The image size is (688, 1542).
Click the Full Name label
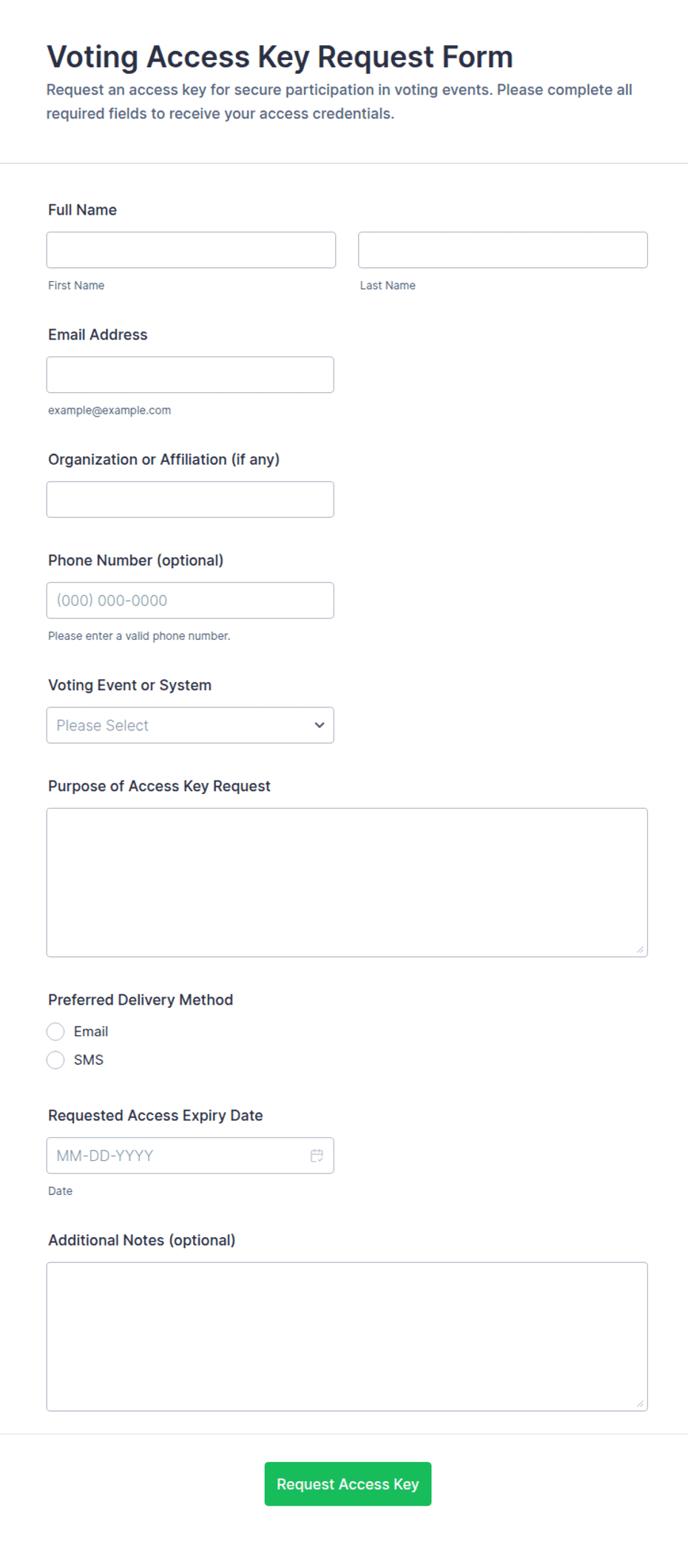[82, 210]
